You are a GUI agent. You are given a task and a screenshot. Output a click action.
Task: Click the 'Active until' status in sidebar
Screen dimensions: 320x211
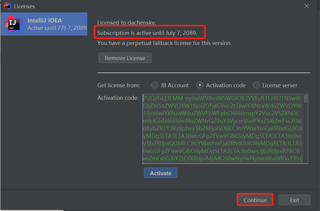point(57,28)
